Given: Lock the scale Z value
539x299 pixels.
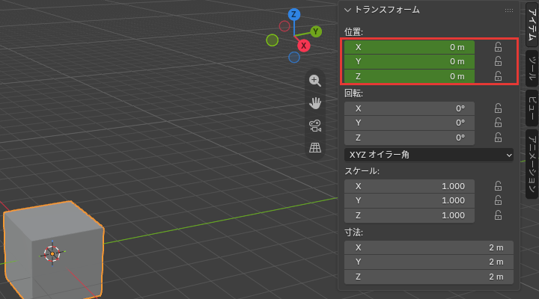Looking at the screenshot, I should (x=498, y=215).
